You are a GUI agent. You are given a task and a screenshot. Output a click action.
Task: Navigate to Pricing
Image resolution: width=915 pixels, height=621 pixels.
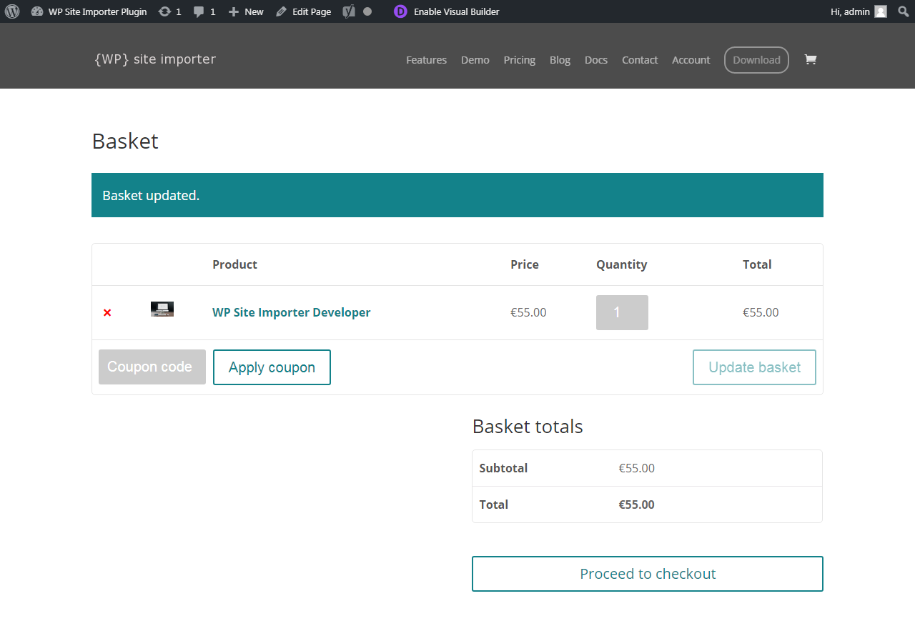pyautogui.click(x=519, y=60)
